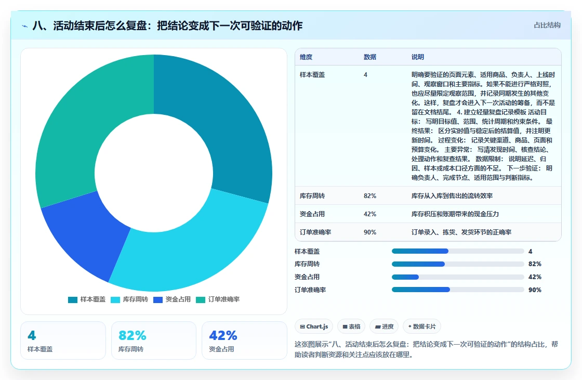Toggle 订单准确率 legend swatch in chart

(x=201, y=299)
